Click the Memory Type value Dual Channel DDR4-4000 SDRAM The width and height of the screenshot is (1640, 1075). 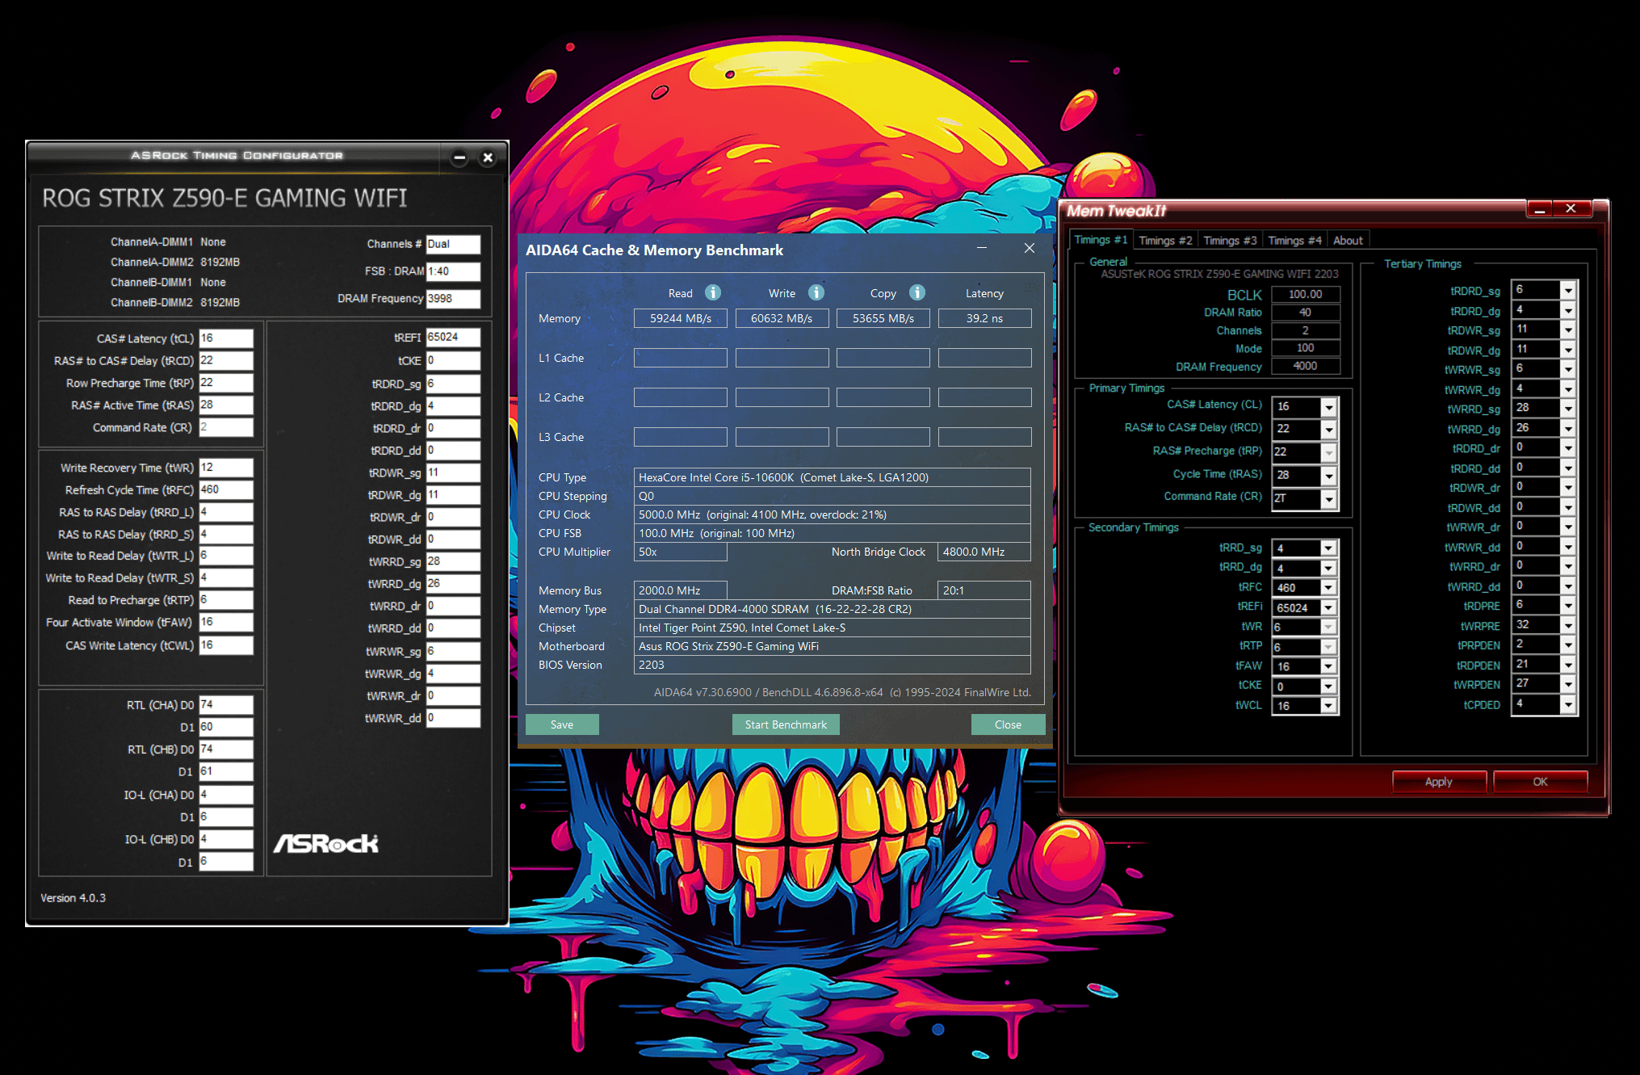(832, 609)
